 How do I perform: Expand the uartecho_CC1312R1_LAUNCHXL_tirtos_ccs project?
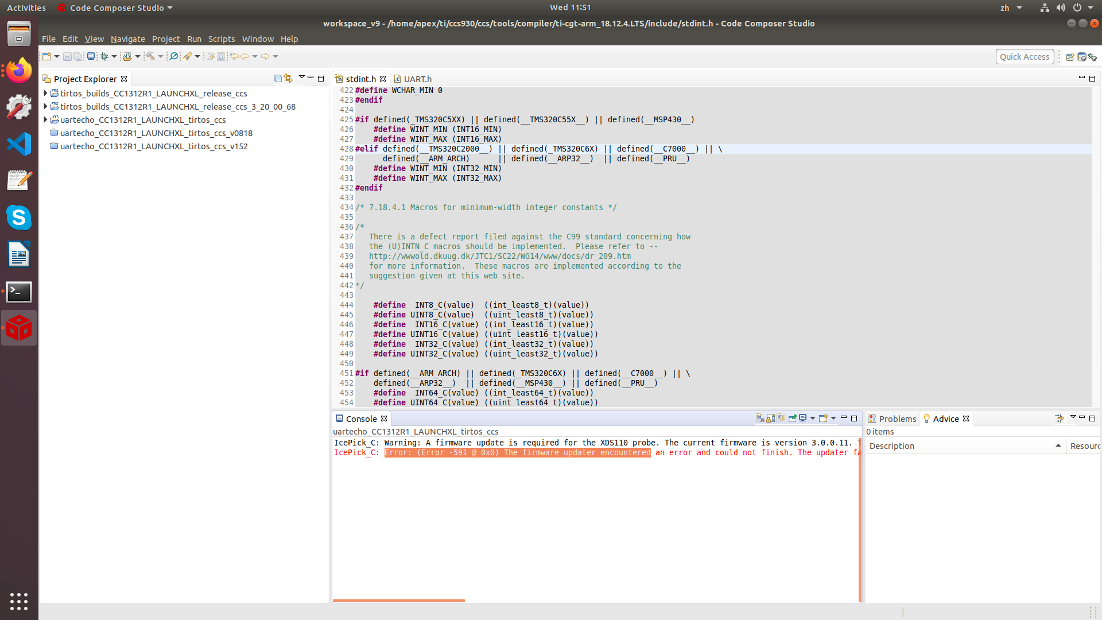(45, 120)
